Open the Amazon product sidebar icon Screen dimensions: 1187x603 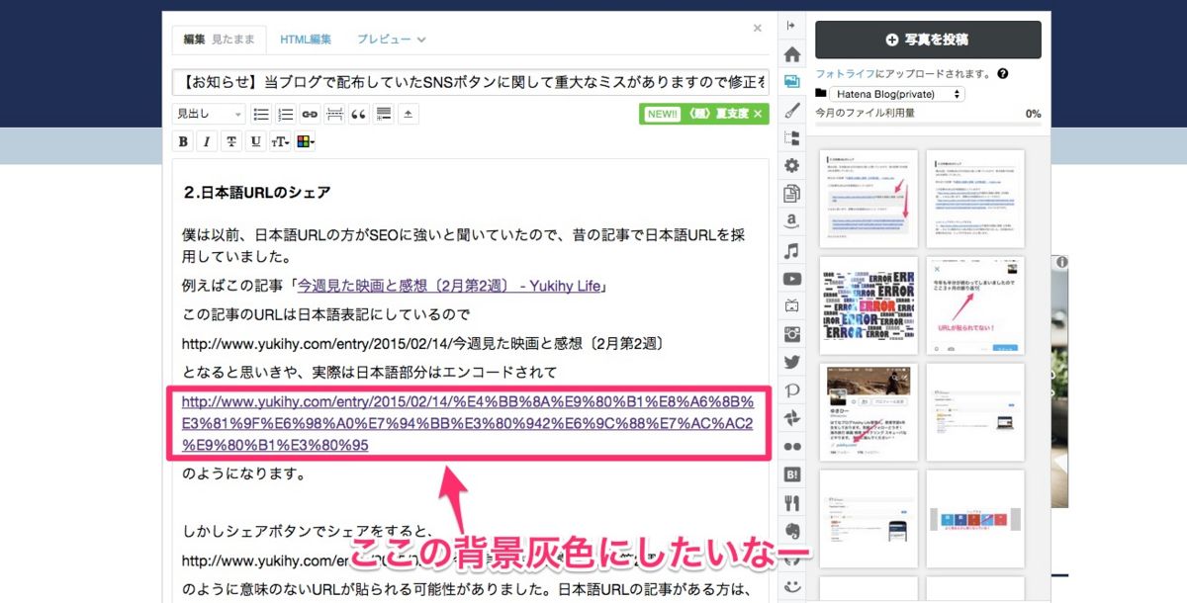pos(791,221)
